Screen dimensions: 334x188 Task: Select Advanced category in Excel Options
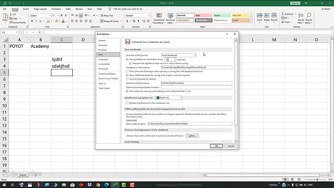click(x=103, y=69)
